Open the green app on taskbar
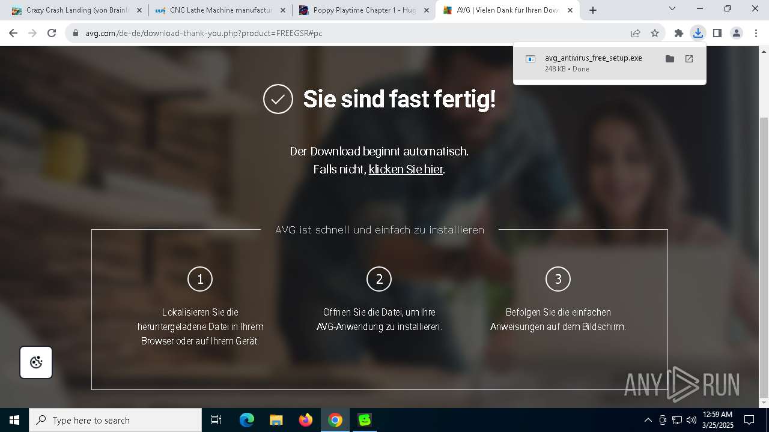The image size is (769, 432). [365, 420]
